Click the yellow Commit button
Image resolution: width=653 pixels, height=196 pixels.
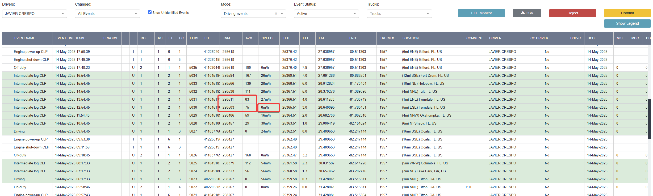coord(627,13)
